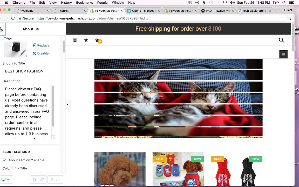Viewport: 299px width, 187px height.
Task: Collapse the theme editor sidebar arrow
Action: (x=68, y=104)
